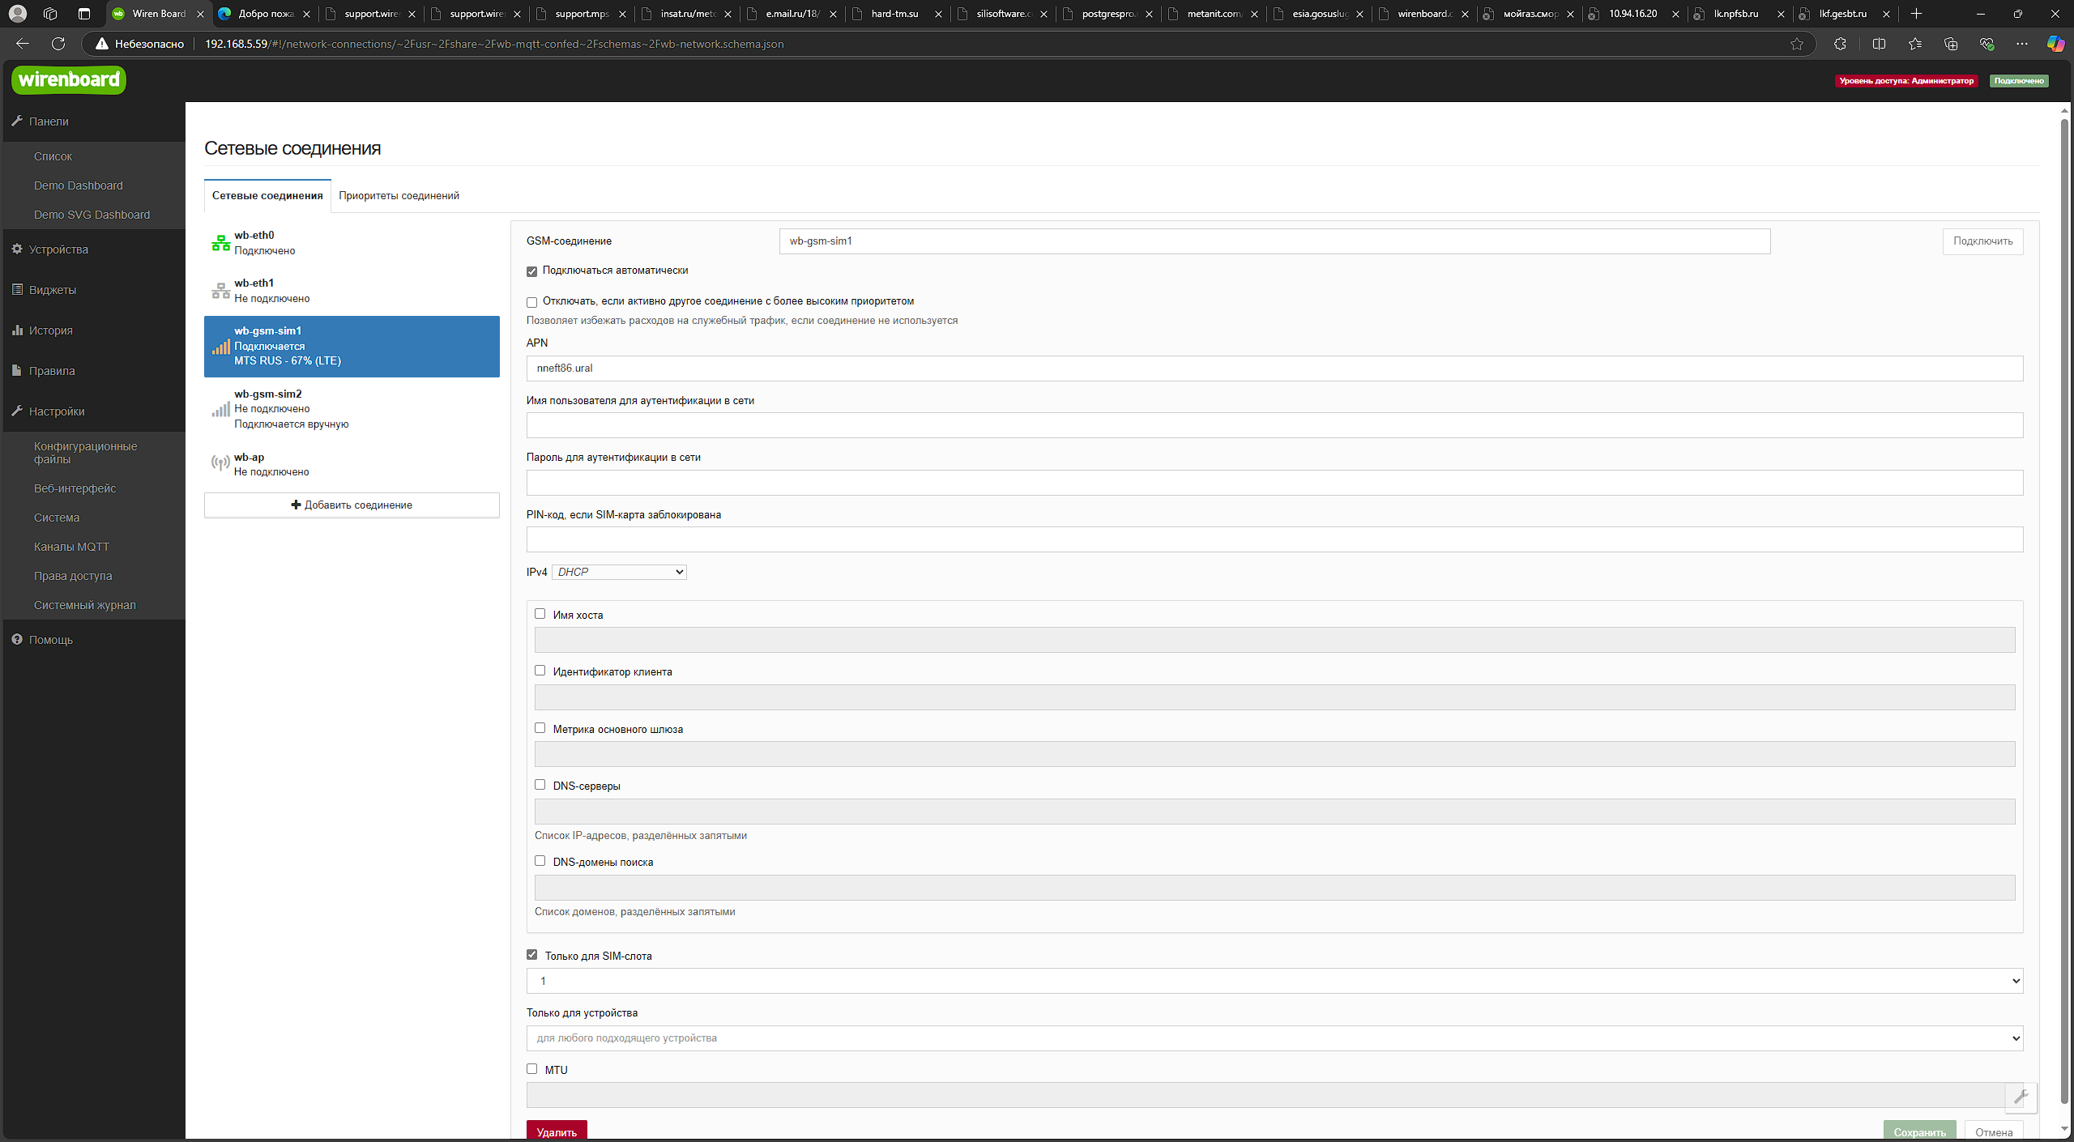Expand "Только для устройства" dropdown
Screen dimensions: 2074x1142
pyautogui.click(x=1274, y=1038)
